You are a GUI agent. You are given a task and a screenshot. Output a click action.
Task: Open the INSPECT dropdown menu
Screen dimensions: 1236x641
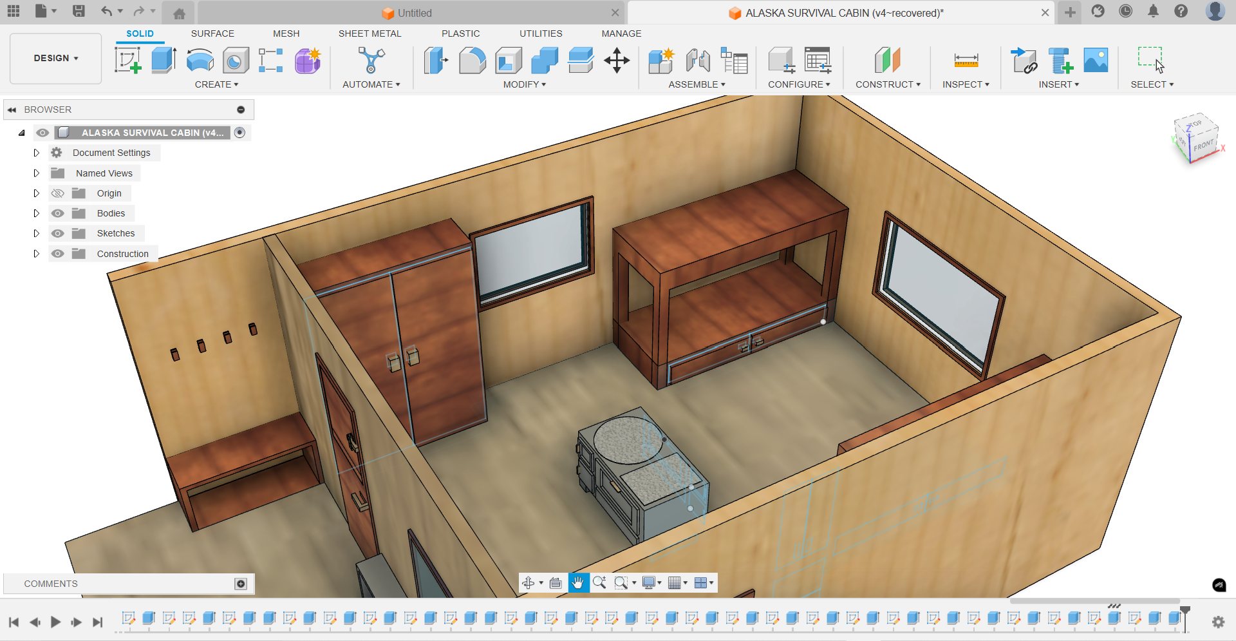point(966,84)
